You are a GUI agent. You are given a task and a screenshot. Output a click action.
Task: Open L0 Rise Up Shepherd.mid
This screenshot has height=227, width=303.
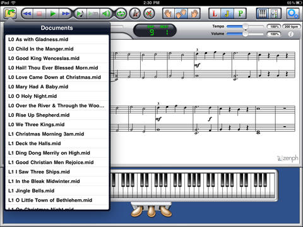(57, 115)
